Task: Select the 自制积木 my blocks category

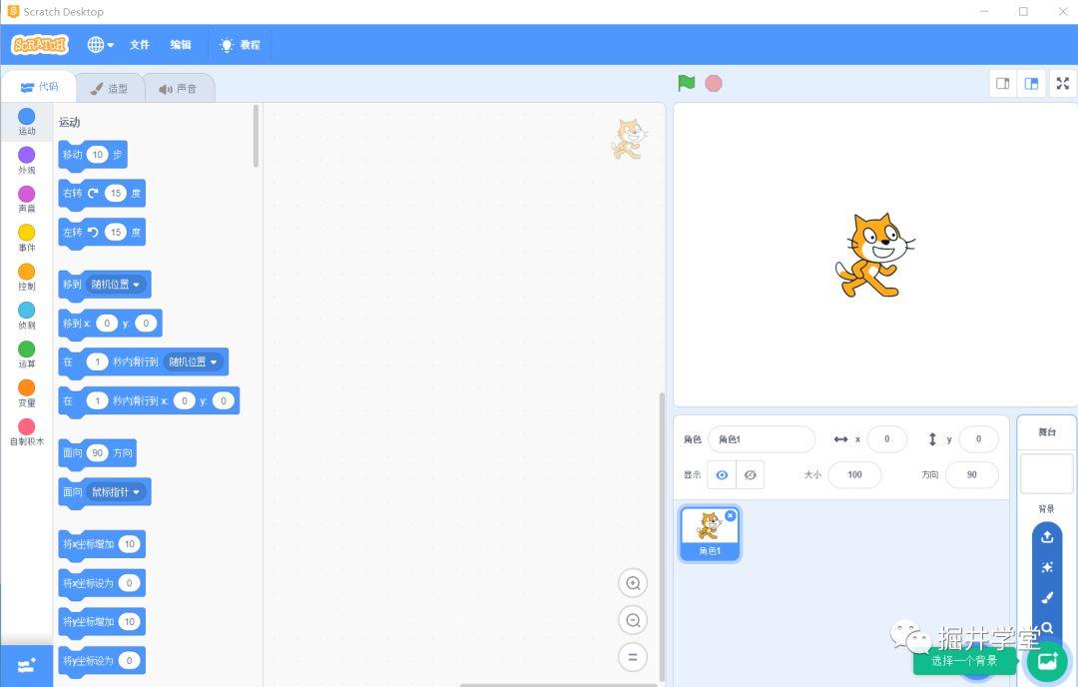Action: pyautogui.click(x=27, y=431)
